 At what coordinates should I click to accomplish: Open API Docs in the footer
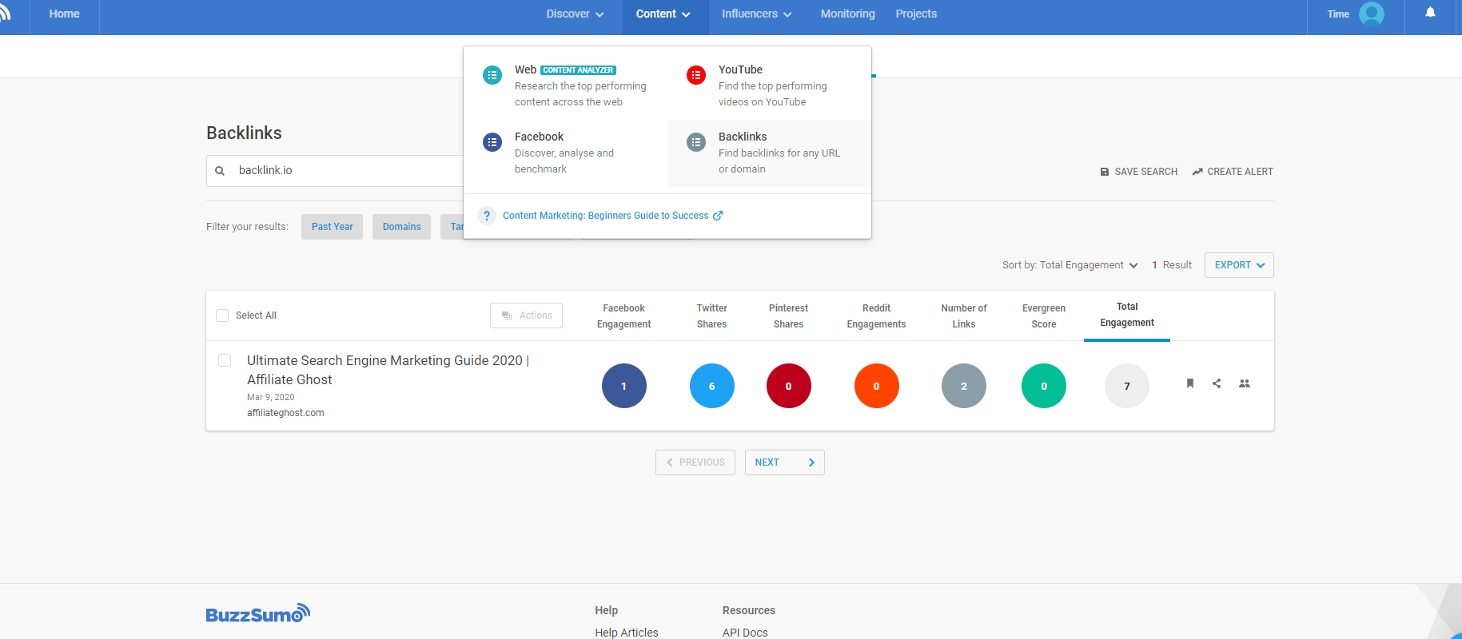coord(745,633)
